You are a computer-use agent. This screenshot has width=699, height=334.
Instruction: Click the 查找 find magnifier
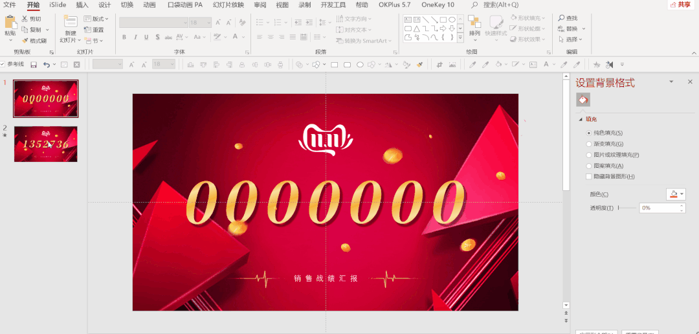click(x=568, y=18)
